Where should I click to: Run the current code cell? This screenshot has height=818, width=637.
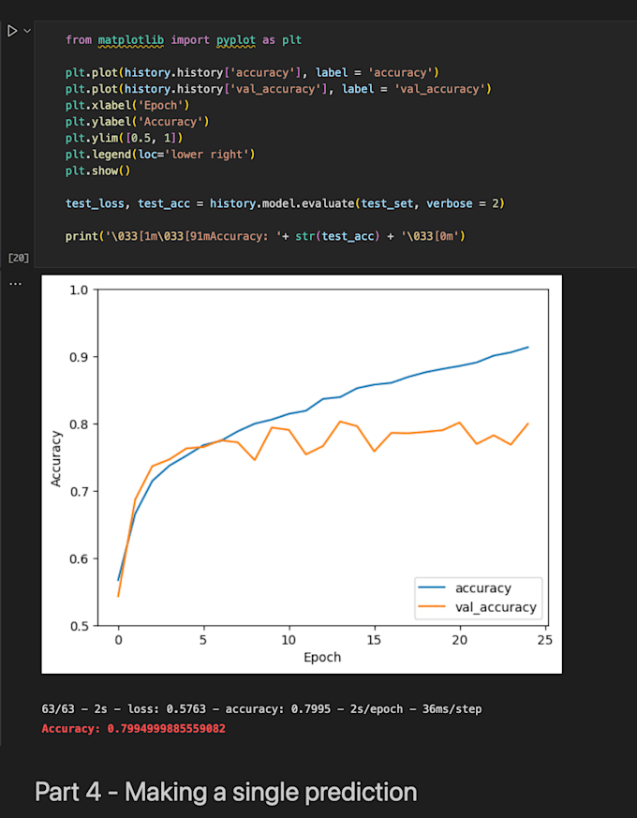point(13,30)
